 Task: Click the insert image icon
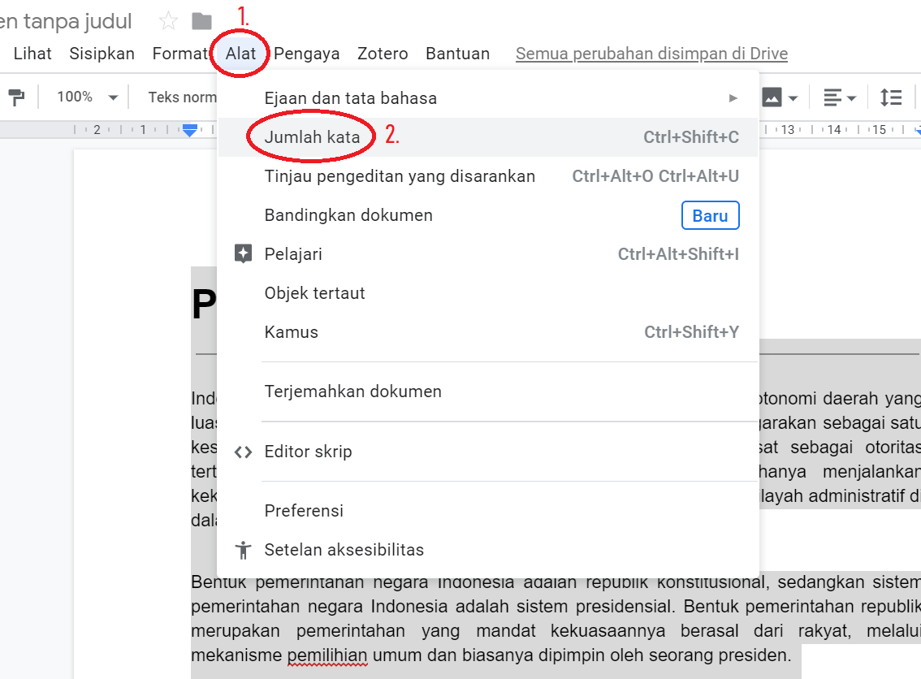coord(772,98)
